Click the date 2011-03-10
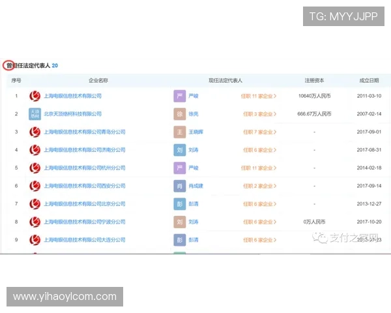Image resolution: width=391 pixels, height=313 pixels. pos(369,96)
